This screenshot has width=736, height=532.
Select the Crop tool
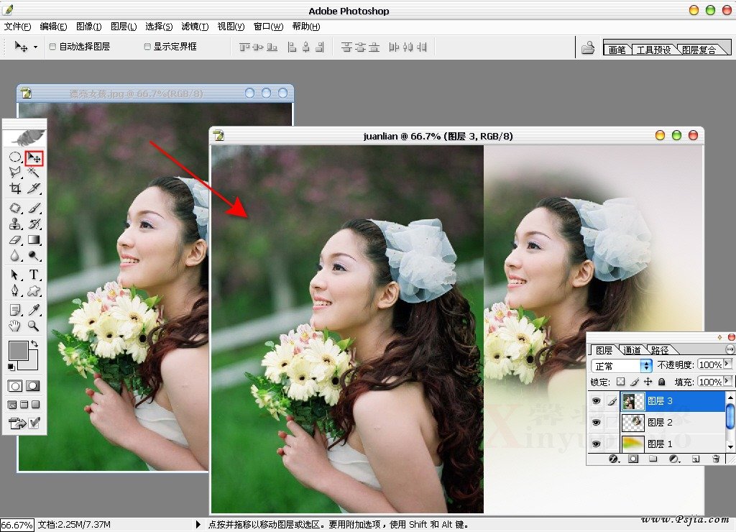(14, 188)
